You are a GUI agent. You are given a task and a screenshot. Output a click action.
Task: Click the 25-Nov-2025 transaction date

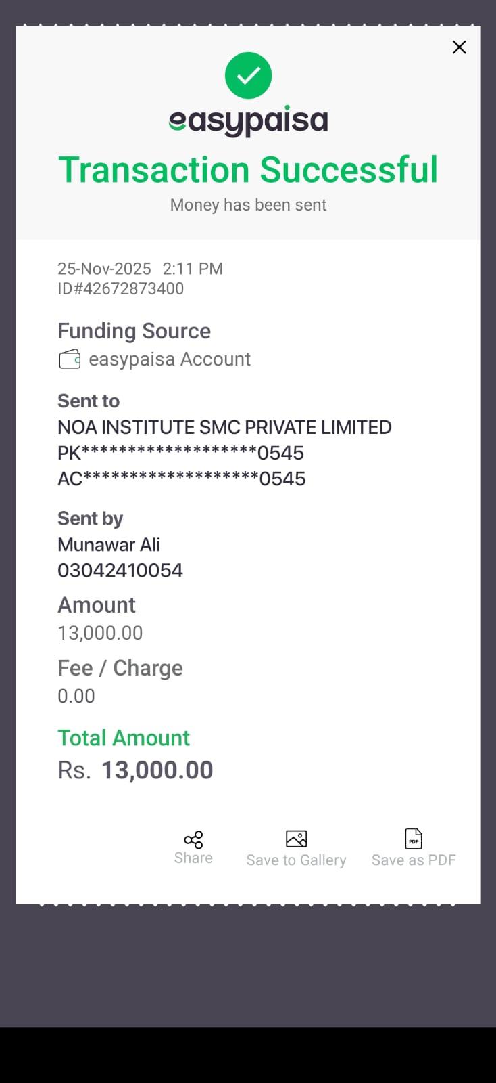pyautogui.click(x=104, y=269)
